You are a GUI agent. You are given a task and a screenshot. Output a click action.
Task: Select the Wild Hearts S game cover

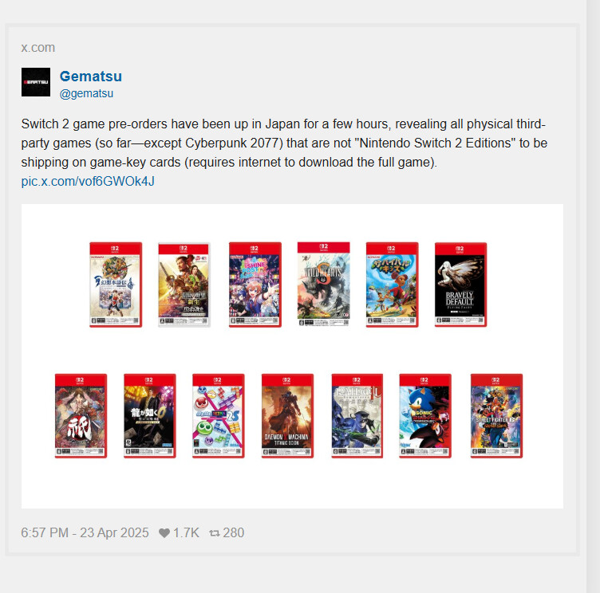pos(324,284)
